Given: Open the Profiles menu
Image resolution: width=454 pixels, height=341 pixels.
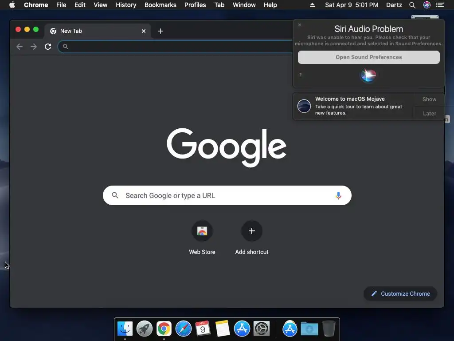Looking at the screenshot, I should tap(195, 5).
